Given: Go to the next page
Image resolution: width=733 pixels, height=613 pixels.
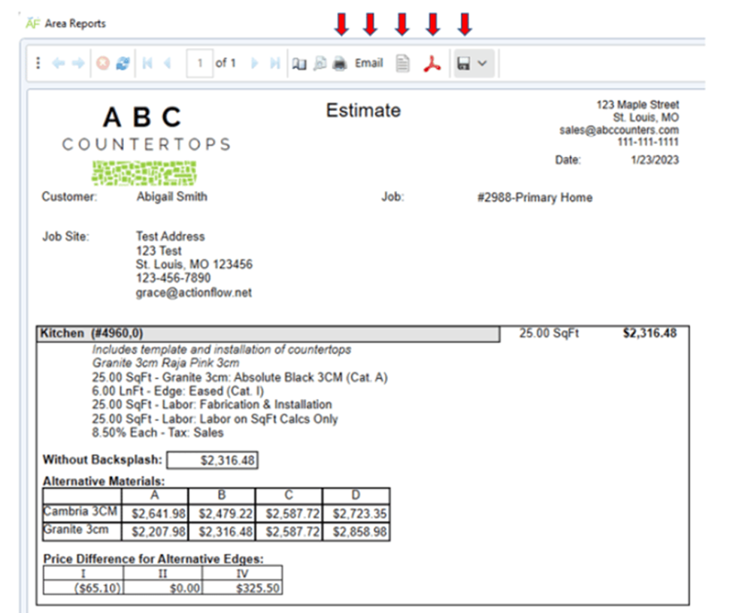Looking at the screenshot, I should [x=254, y=62].
